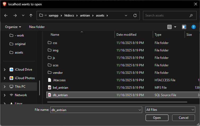Toggle the preview pane icon

184,27
